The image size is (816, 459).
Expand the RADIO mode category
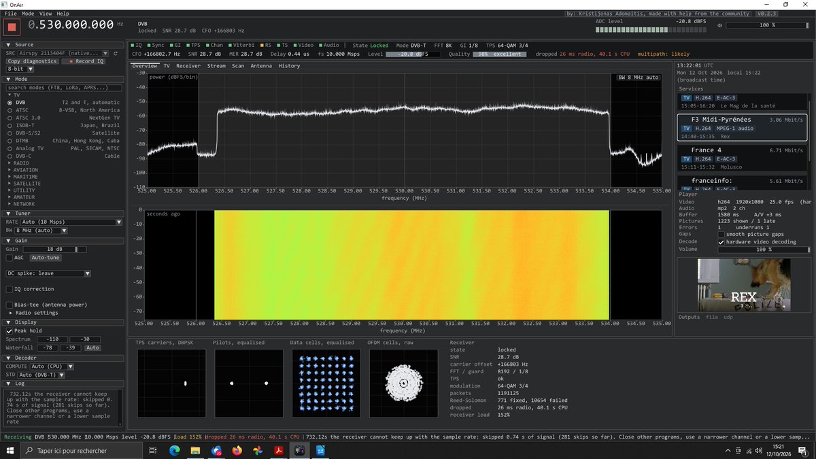point(18,163)
